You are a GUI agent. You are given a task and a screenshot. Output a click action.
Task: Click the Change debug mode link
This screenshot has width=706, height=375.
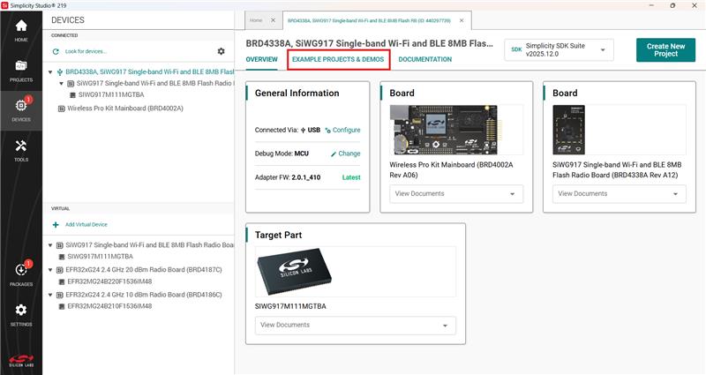345,154
